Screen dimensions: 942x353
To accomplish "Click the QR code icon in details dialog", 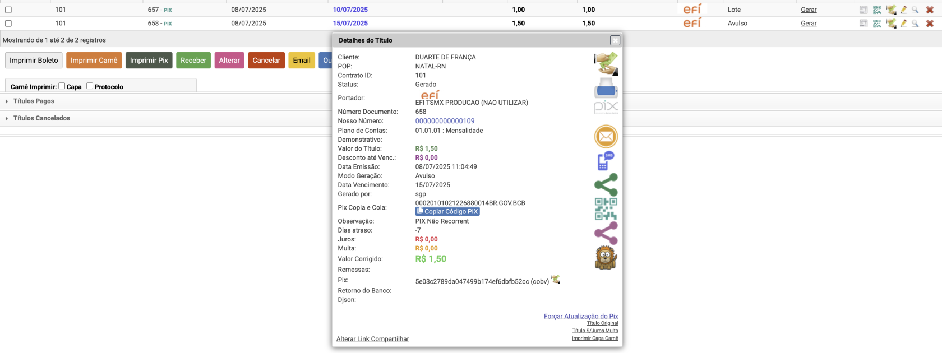I will (606, 208).
